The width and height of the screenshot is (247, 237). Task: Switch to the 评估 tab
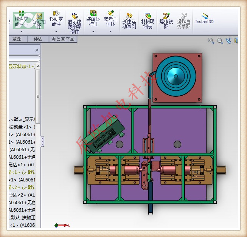pos(38,39)
